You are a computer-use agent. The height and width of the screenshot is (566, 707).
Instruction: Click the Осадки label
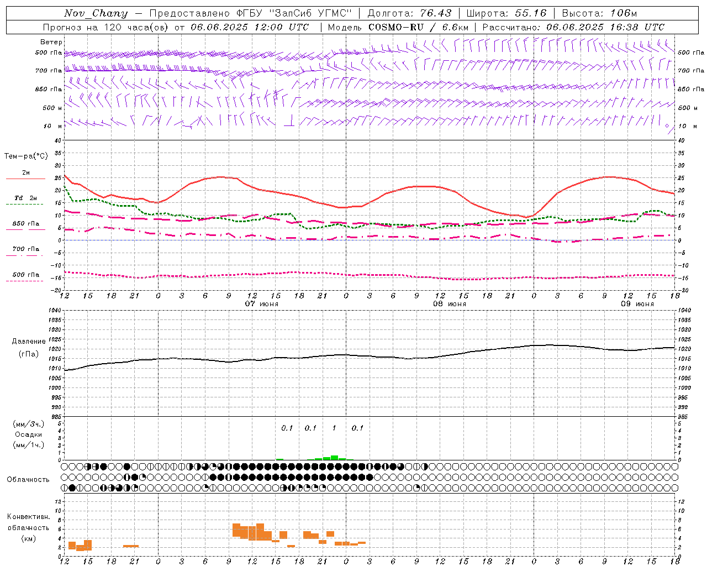coord(29,434)
